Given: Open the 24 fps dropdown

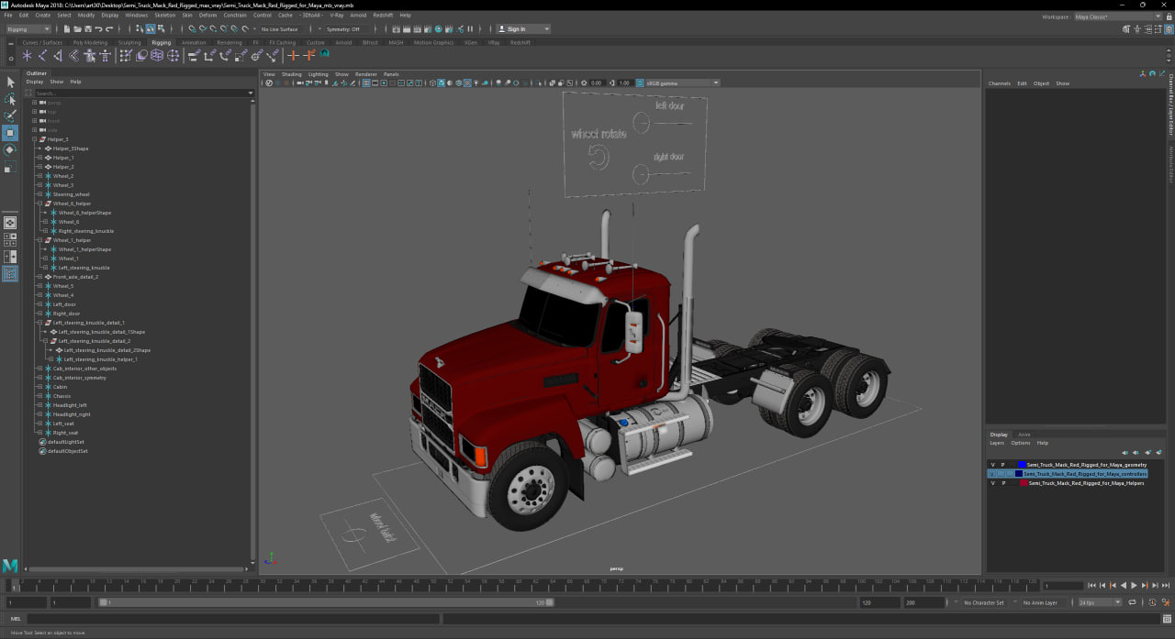Looking at the screenshot, I should point(1099,602).
